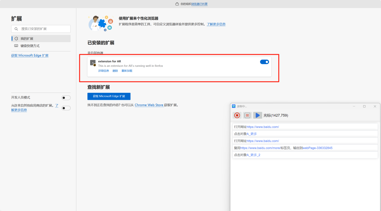Select the recorded step 点击对象A_更多_2
The width and height of the screenshot is (381, 211).
click(x=305, y=155)
